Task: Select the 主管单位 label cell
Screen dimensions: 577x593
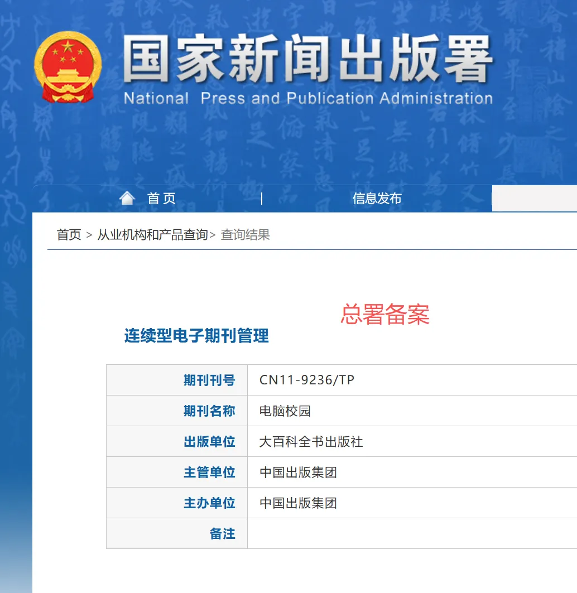Action: (x=177, y=472)
